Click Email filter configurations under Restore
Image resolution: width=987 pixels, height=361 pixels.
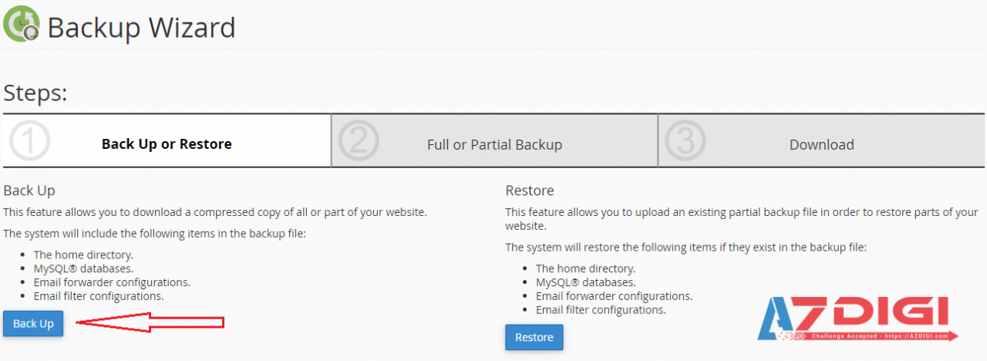point(601,309)
